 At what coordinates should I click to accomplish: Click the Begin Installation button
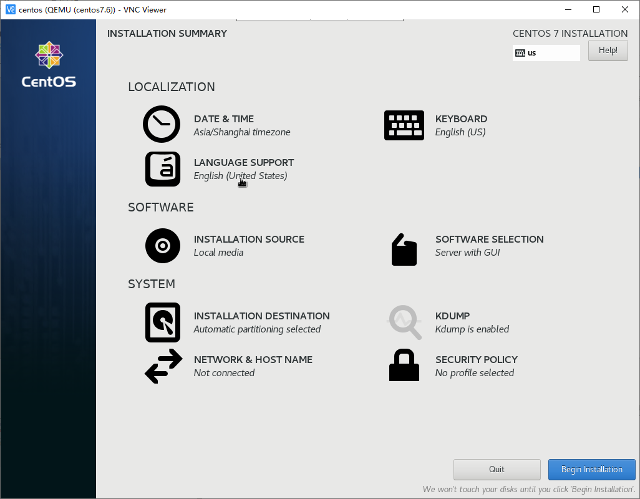(x=592, y=469)
